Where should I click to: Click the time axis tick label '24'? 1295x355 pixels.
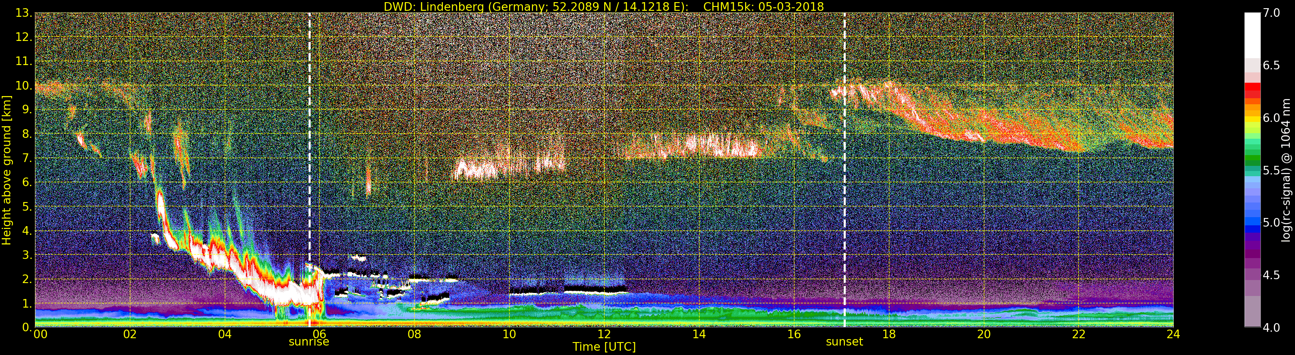(x=1173, y=334)
